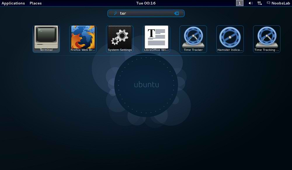Image resolution: width=292 pixels, height=170 pixels.
Task: Open the network connection indicator
Action: (x=260, y=3)
